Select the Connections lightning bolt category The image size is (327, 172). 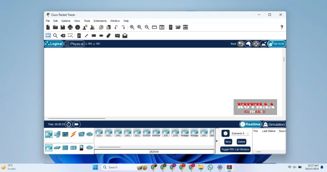point(73,134)
